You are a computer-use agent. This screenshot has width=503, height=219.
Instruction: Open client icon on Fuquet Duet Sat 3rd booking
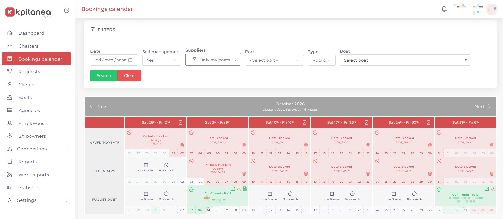(239, 189)
